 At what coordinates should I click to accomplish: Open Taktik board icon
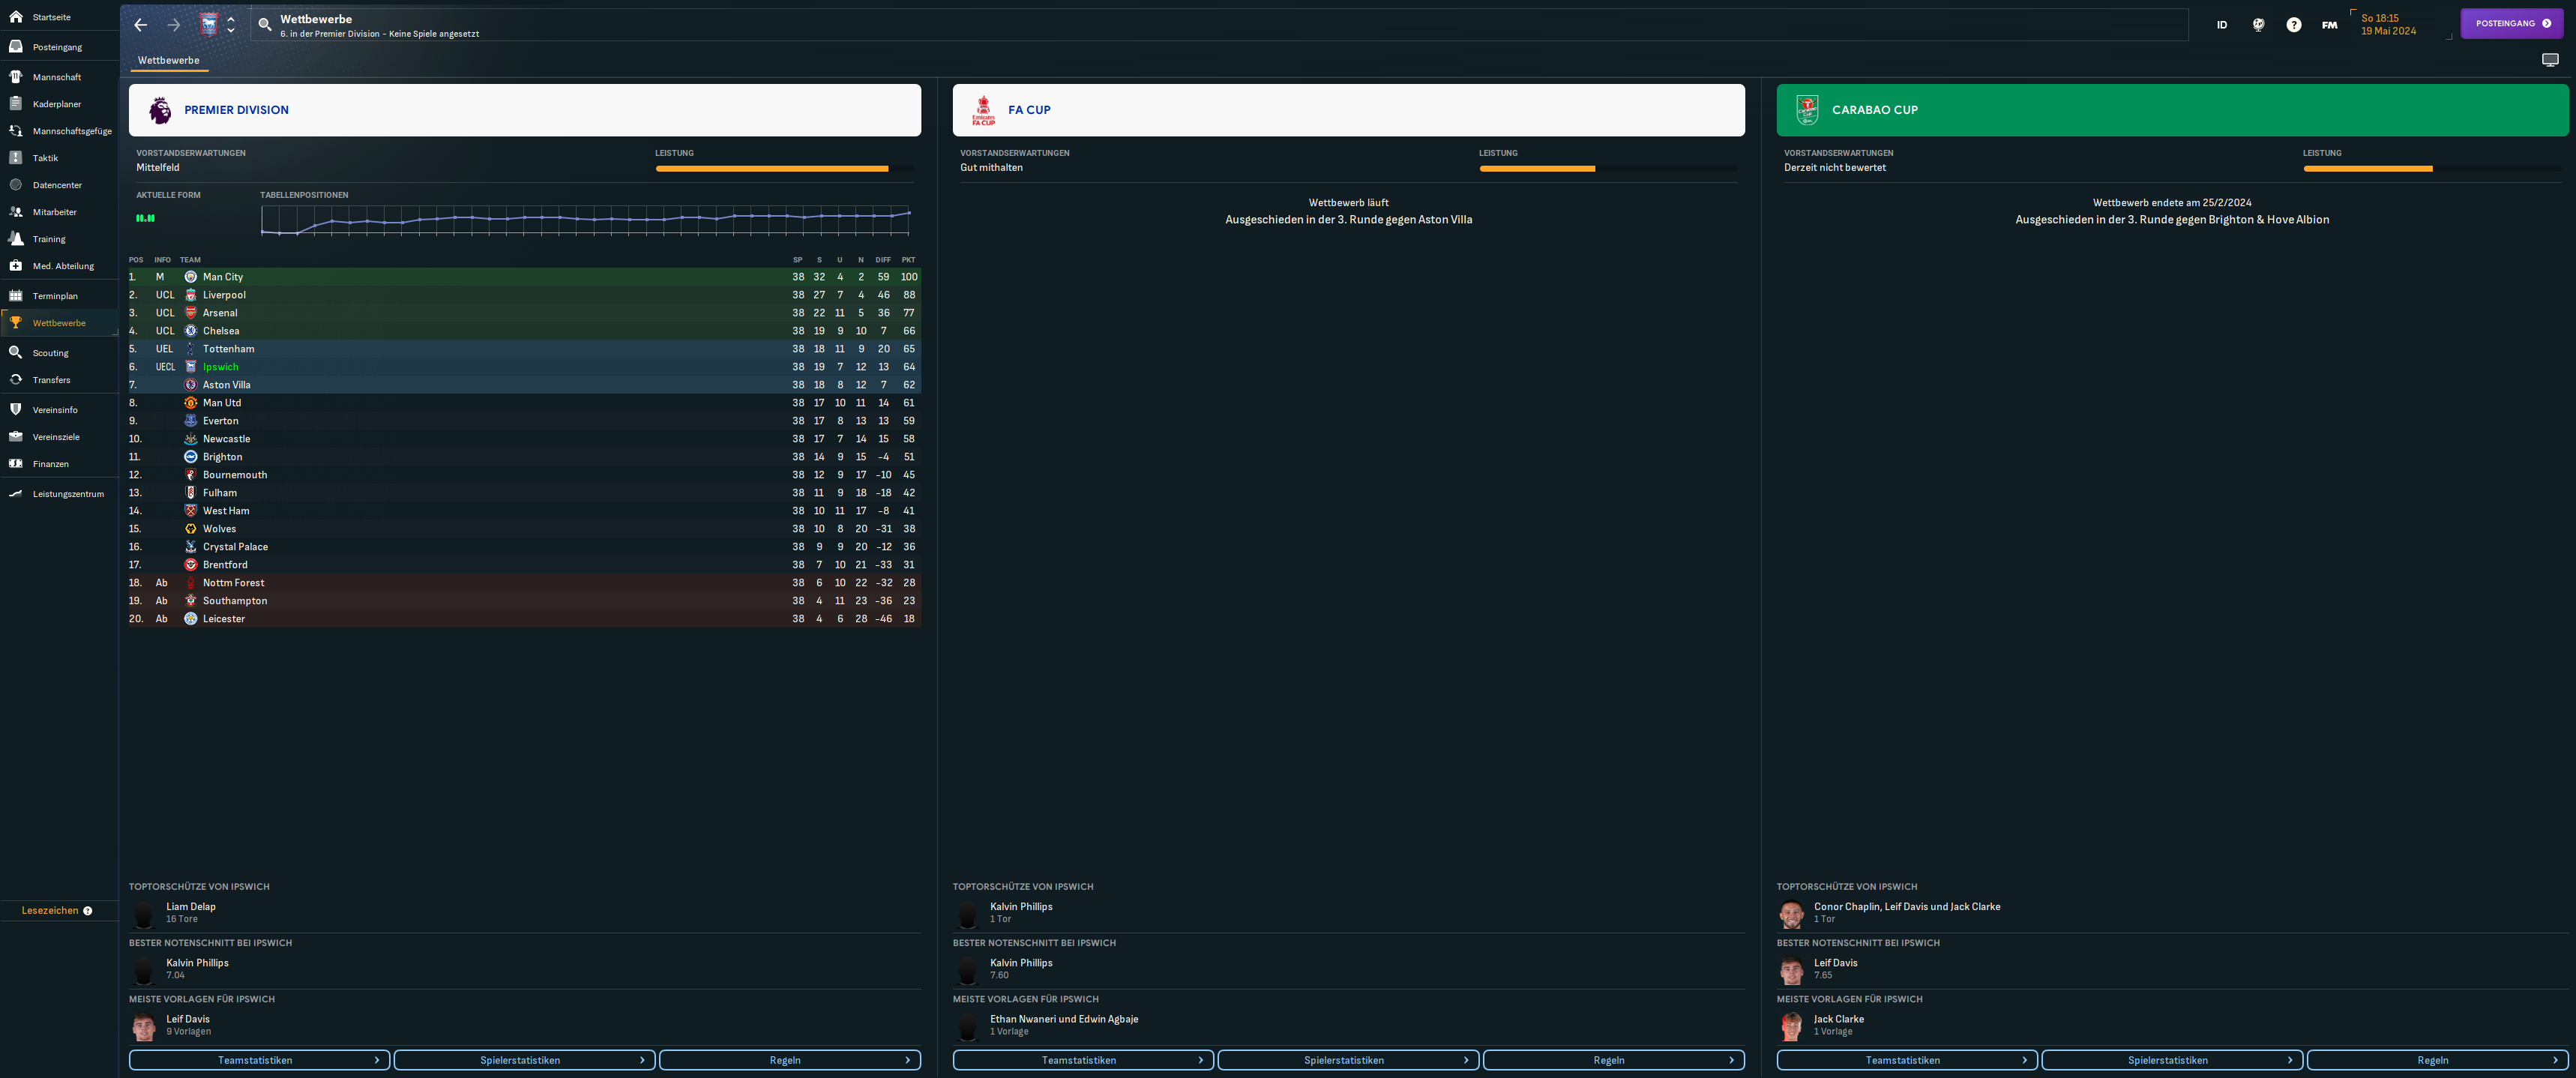(x=16, y=158)
